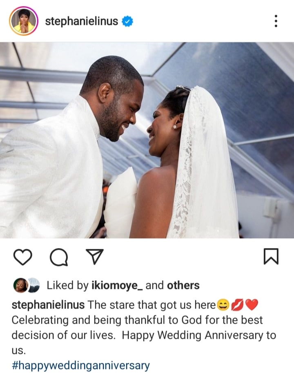This screenshot has height=376, width=294.
Task: Open ikiomoye_ profile from likes
Action: tap(117, 285)
